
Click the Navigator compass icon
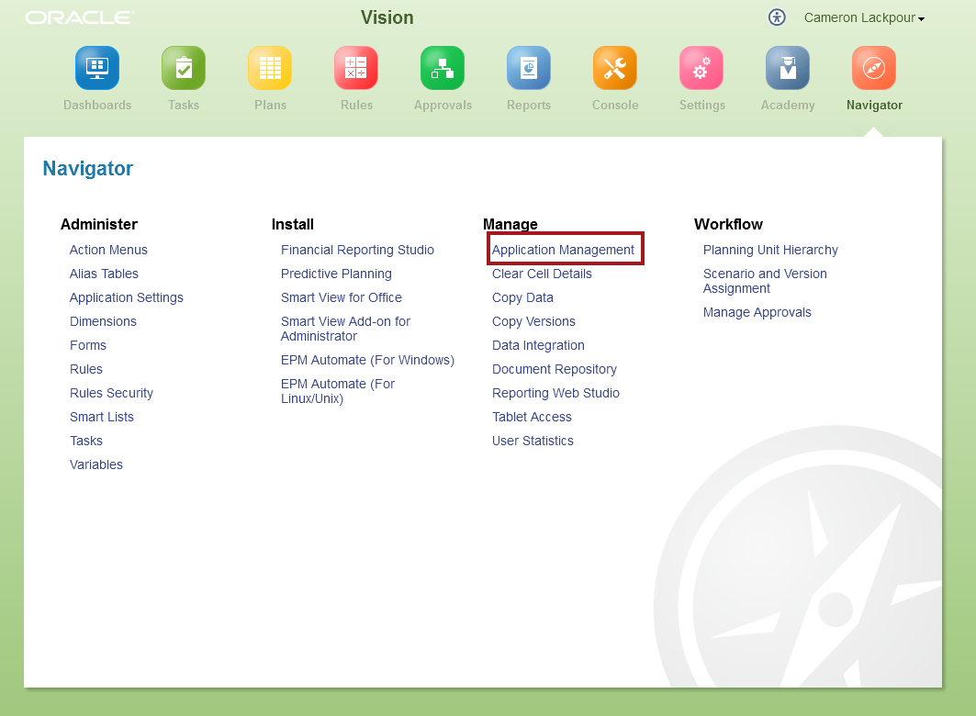point(874,68)
